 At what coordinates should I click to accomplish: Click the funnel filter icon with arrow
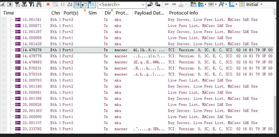pyautogui.click(x=32, y=4)
